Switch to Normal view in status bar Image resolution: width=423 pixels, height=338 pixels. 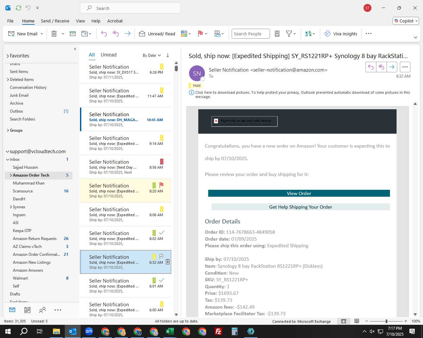[x=344, y=321]
